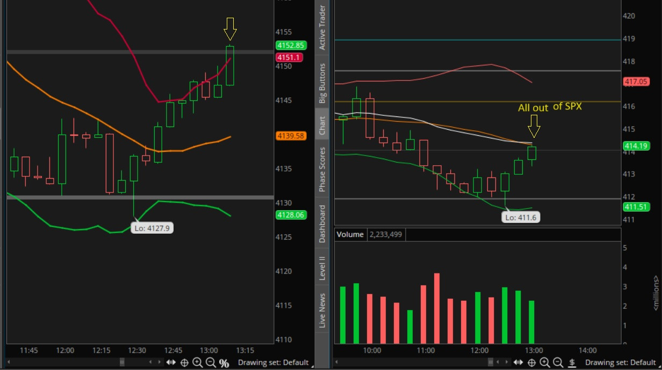Viewport: 662px width, 370px height.
Task: Click the left chart's far-left scroll arrow
Action: pos(9,362)
